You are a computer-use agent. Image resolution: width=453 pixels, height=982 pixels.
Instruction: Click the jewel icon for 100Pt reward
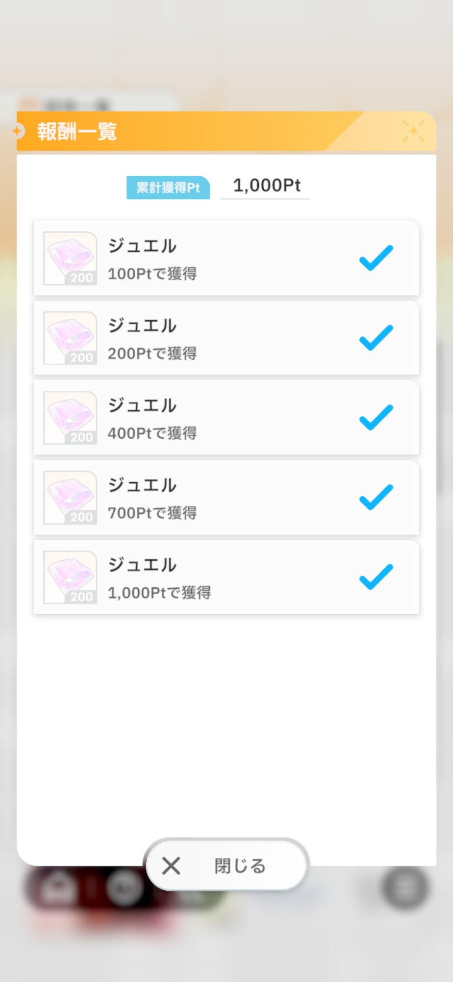70,258
